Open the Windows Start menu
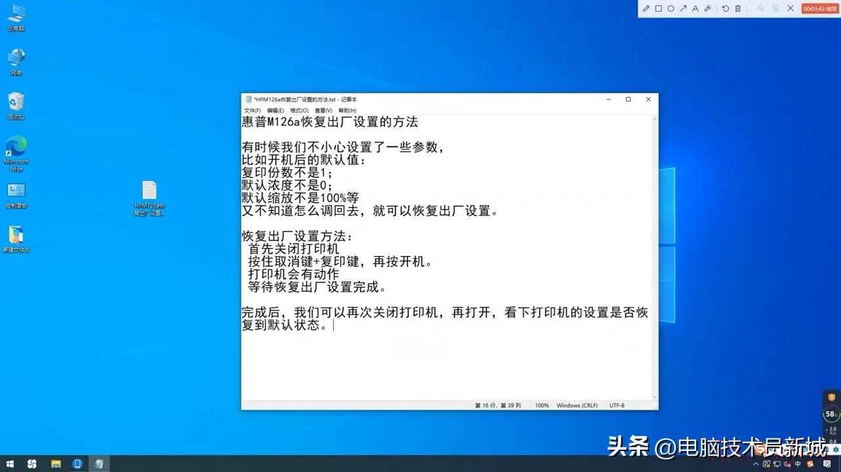 click(x=10, y=464)
